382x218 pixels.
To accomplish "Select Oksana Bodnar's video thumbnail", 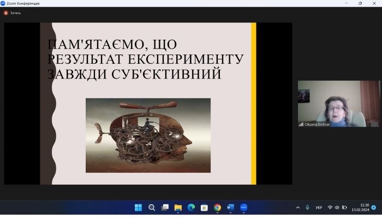I will 338,104.
